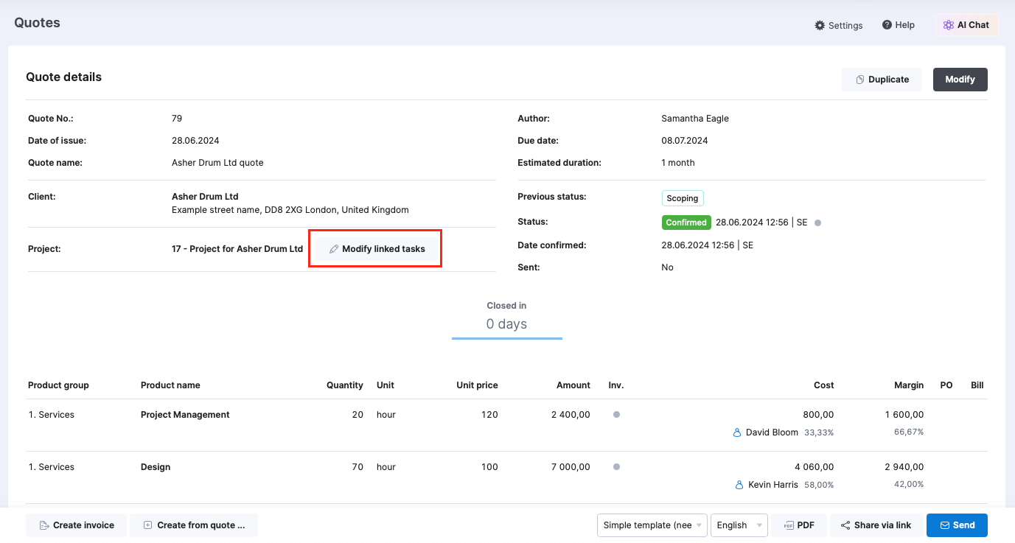Click the Quotes page title
This screenshot has width=1015, height=543.
click(x=37, y=23)
